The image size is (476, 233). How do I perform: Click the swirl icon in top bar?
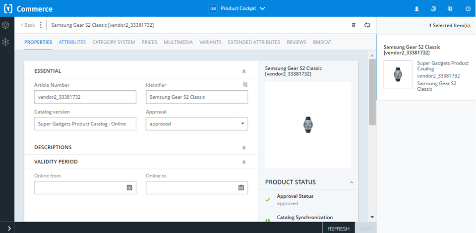click(433, 9)
